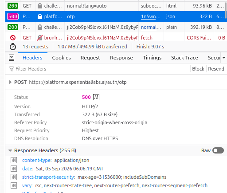Click the 392.19 kB size cell
The height and width of the screenshot is (193, 227).
coord(199,27)
